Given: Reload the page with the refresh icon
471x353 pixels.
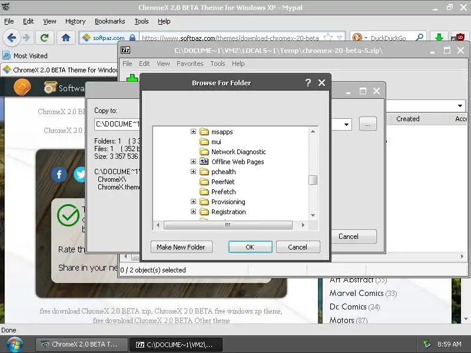Looking at the screenshot, I should click(45, 38).
